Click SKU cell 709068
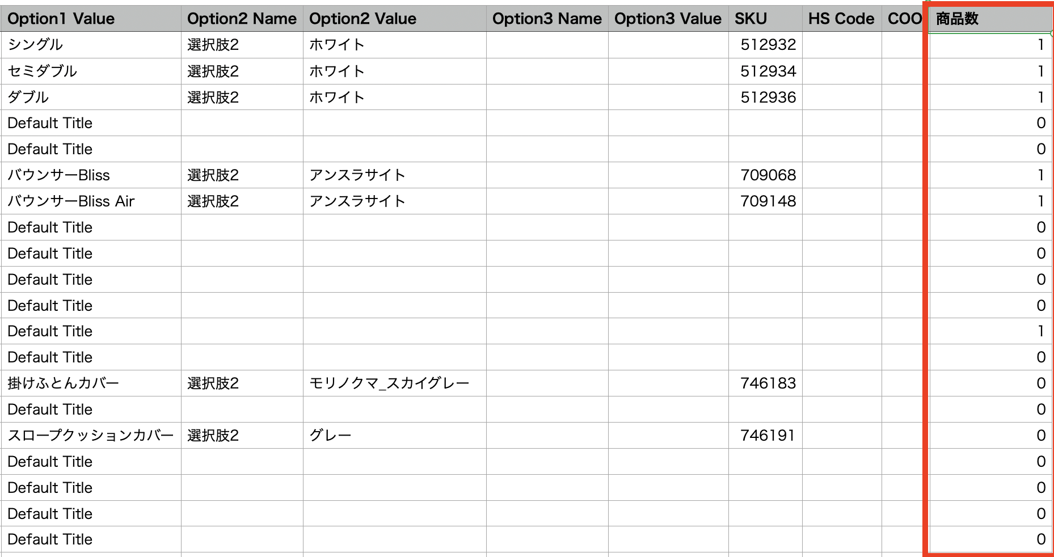This screenshot has width=1054, height=557. (x=765, y=175)
